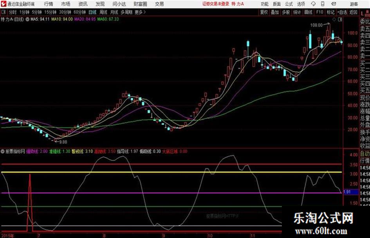Open the 资讯 menu

click(x=83, y=4)
